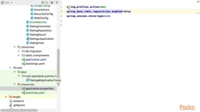Viewport: 200px width, 112px height.
Task: Click the EventService class icon
Action: (x=28, y=22)
